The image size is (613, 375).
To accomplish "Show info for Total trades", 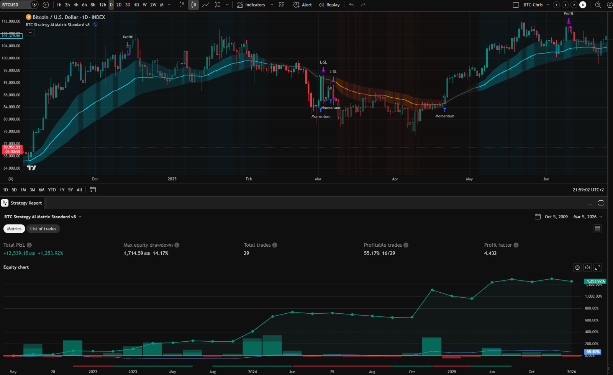I will click(x=275, y=245).
